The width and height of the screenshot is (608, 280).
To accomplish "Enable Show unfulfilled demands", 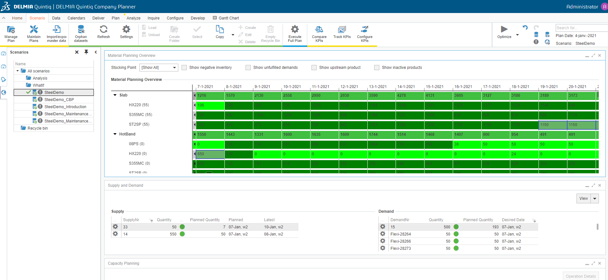I will (x=248, y=68).
